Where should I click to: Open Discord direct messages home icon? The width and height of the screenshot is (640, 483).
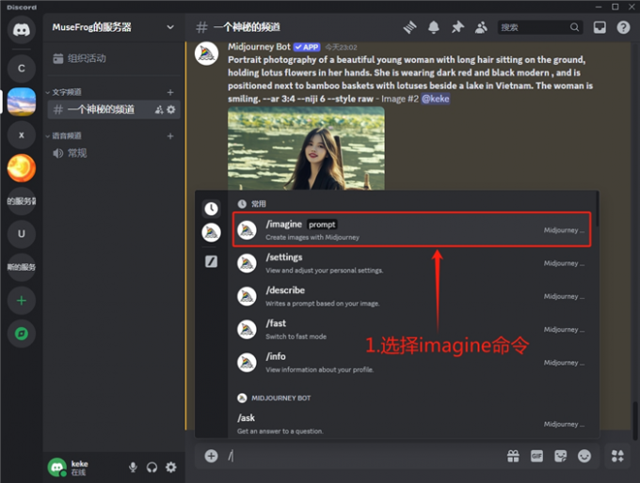22,30
